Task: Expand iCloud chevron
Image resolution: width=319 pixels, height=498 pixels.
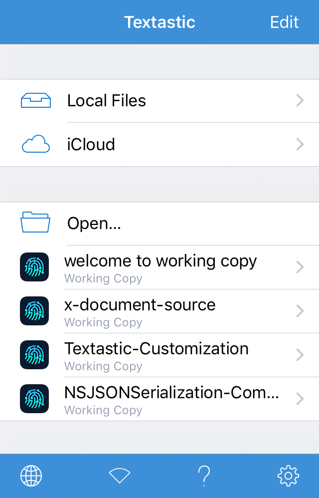Action: click(x=300, y=144)
